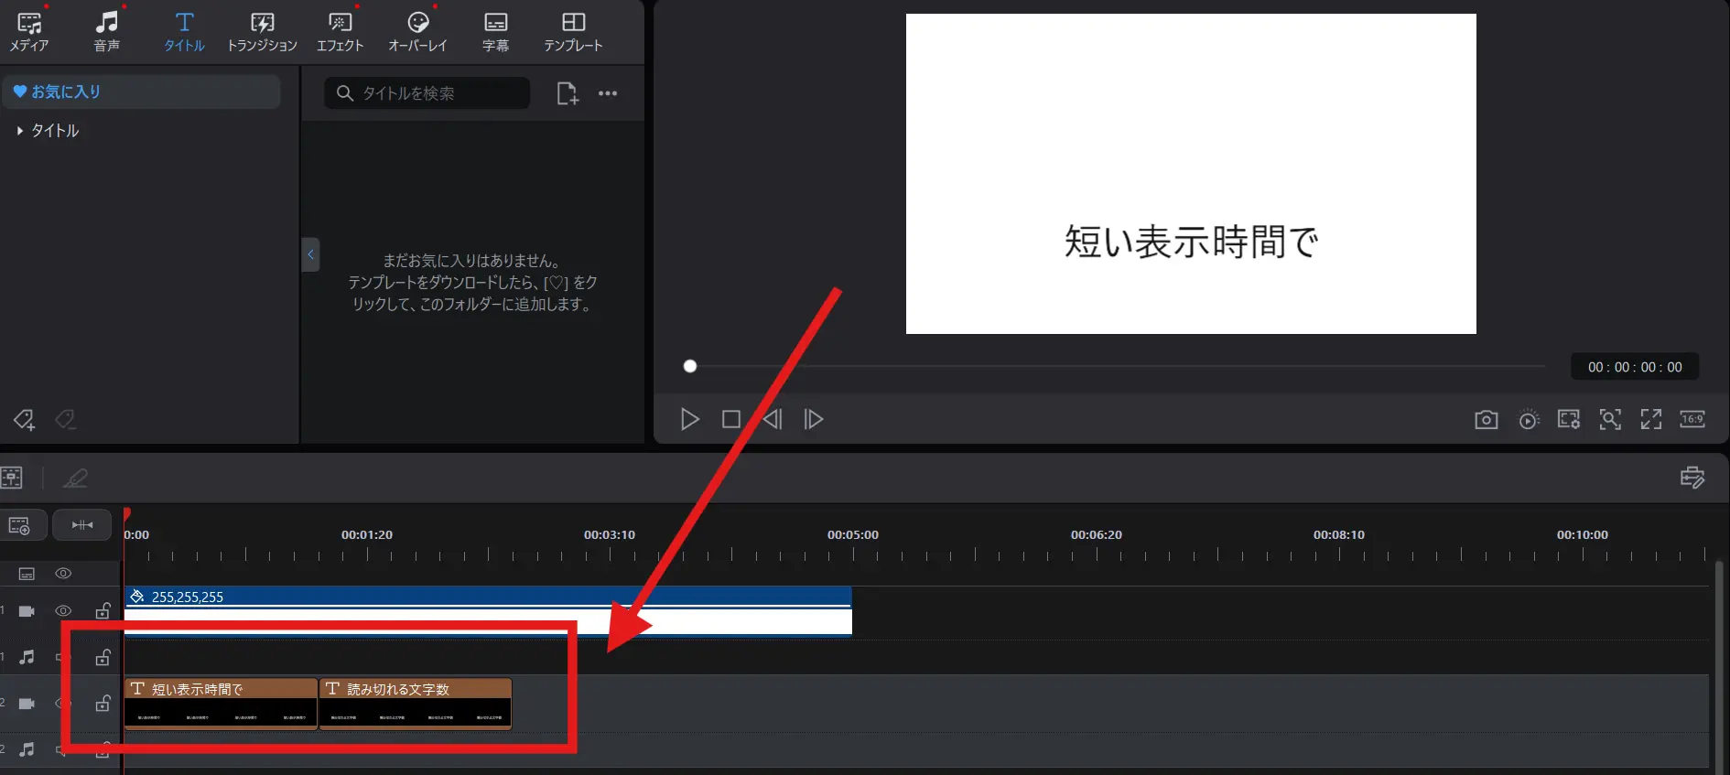The image size is (1730, 775).
Task: Select the お気に入り favorites folder
Action: tap(142, 91)
